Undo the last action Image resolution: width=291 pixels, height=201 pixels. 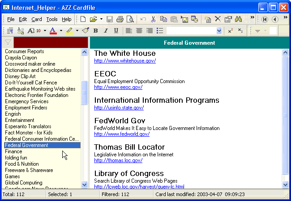click(143, 19)
